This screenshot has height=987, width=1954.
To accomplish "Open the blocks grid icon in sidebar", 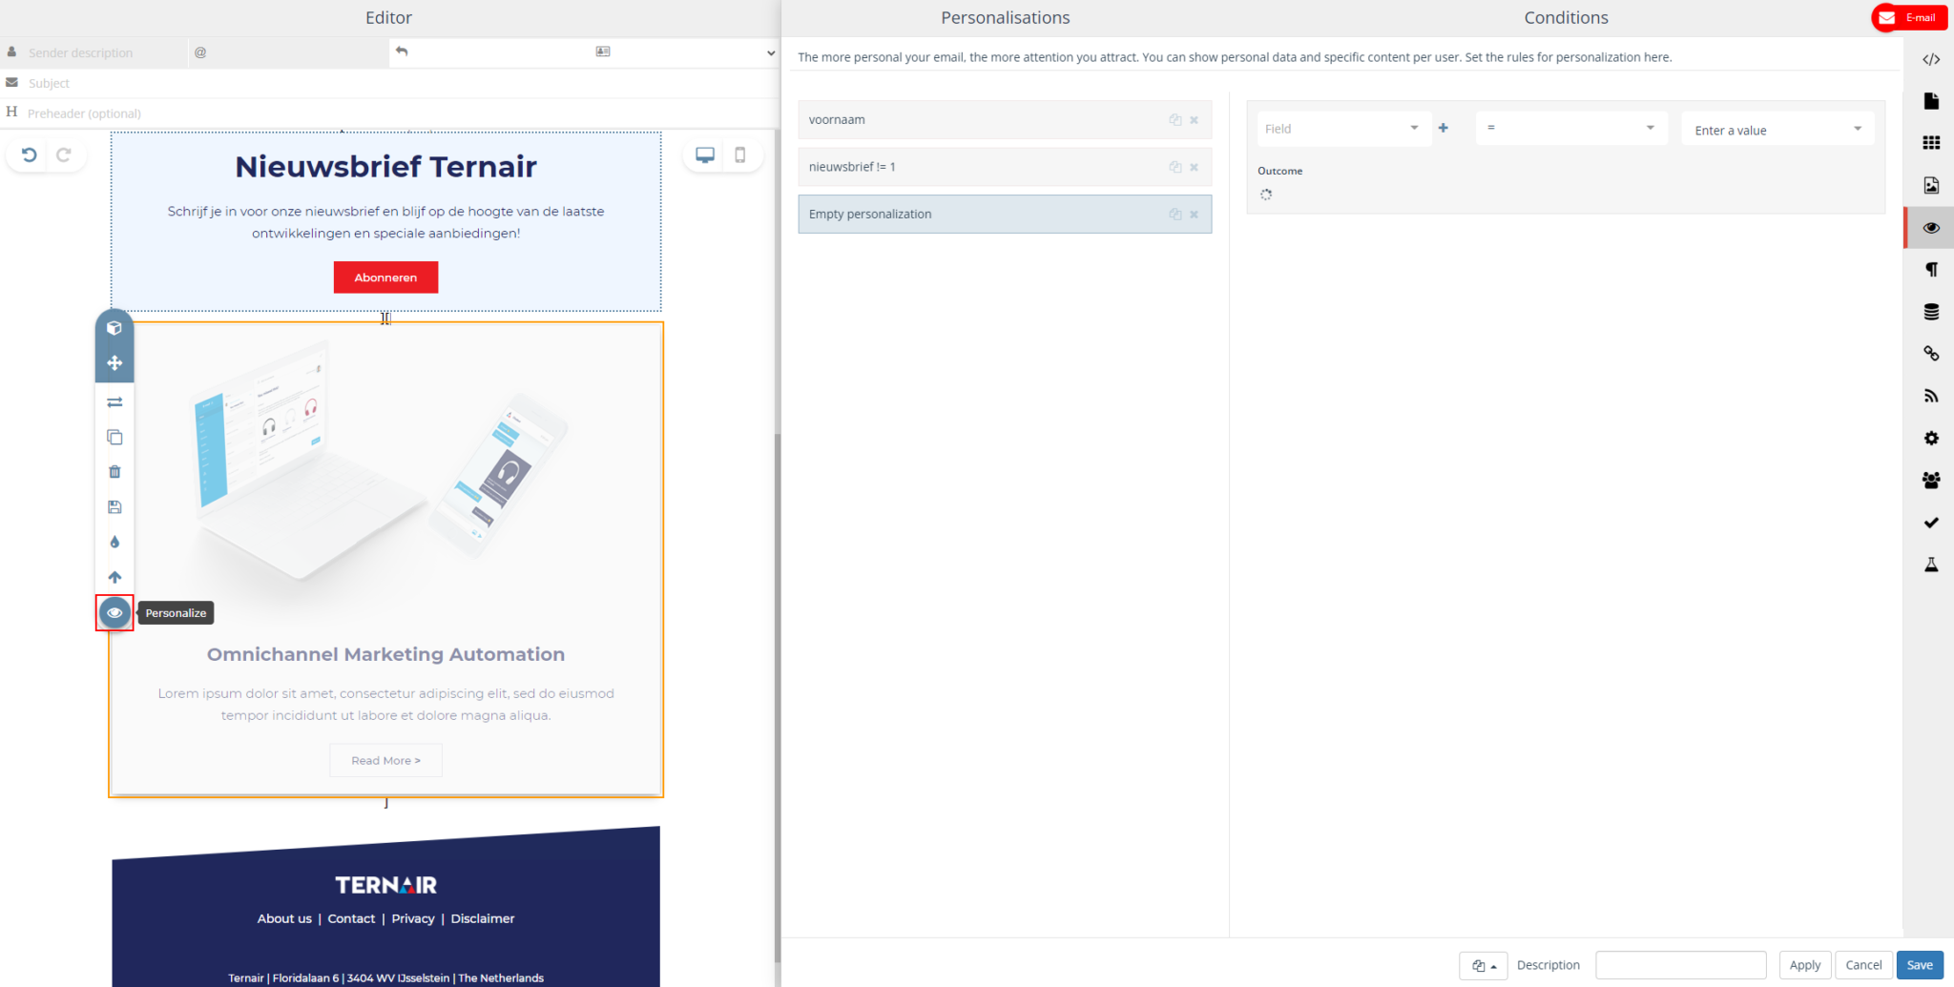I will click(1931, 143).
